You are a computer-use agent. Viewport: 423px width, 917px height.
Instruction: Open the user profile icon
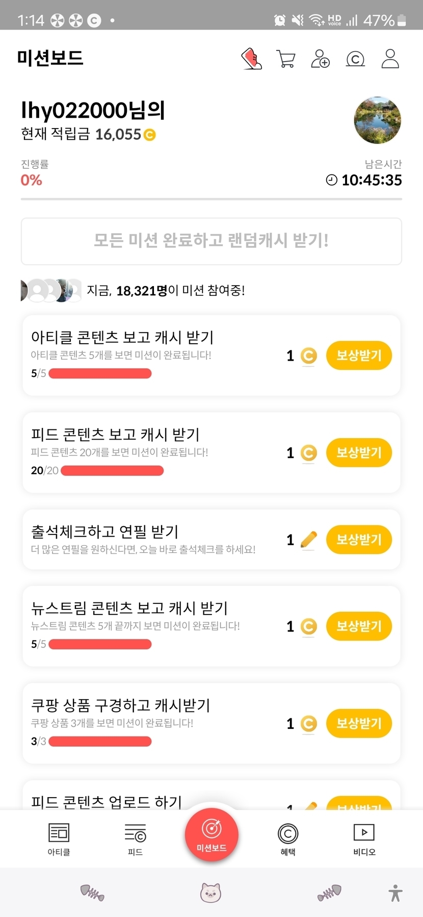click(x=390, y=59)
